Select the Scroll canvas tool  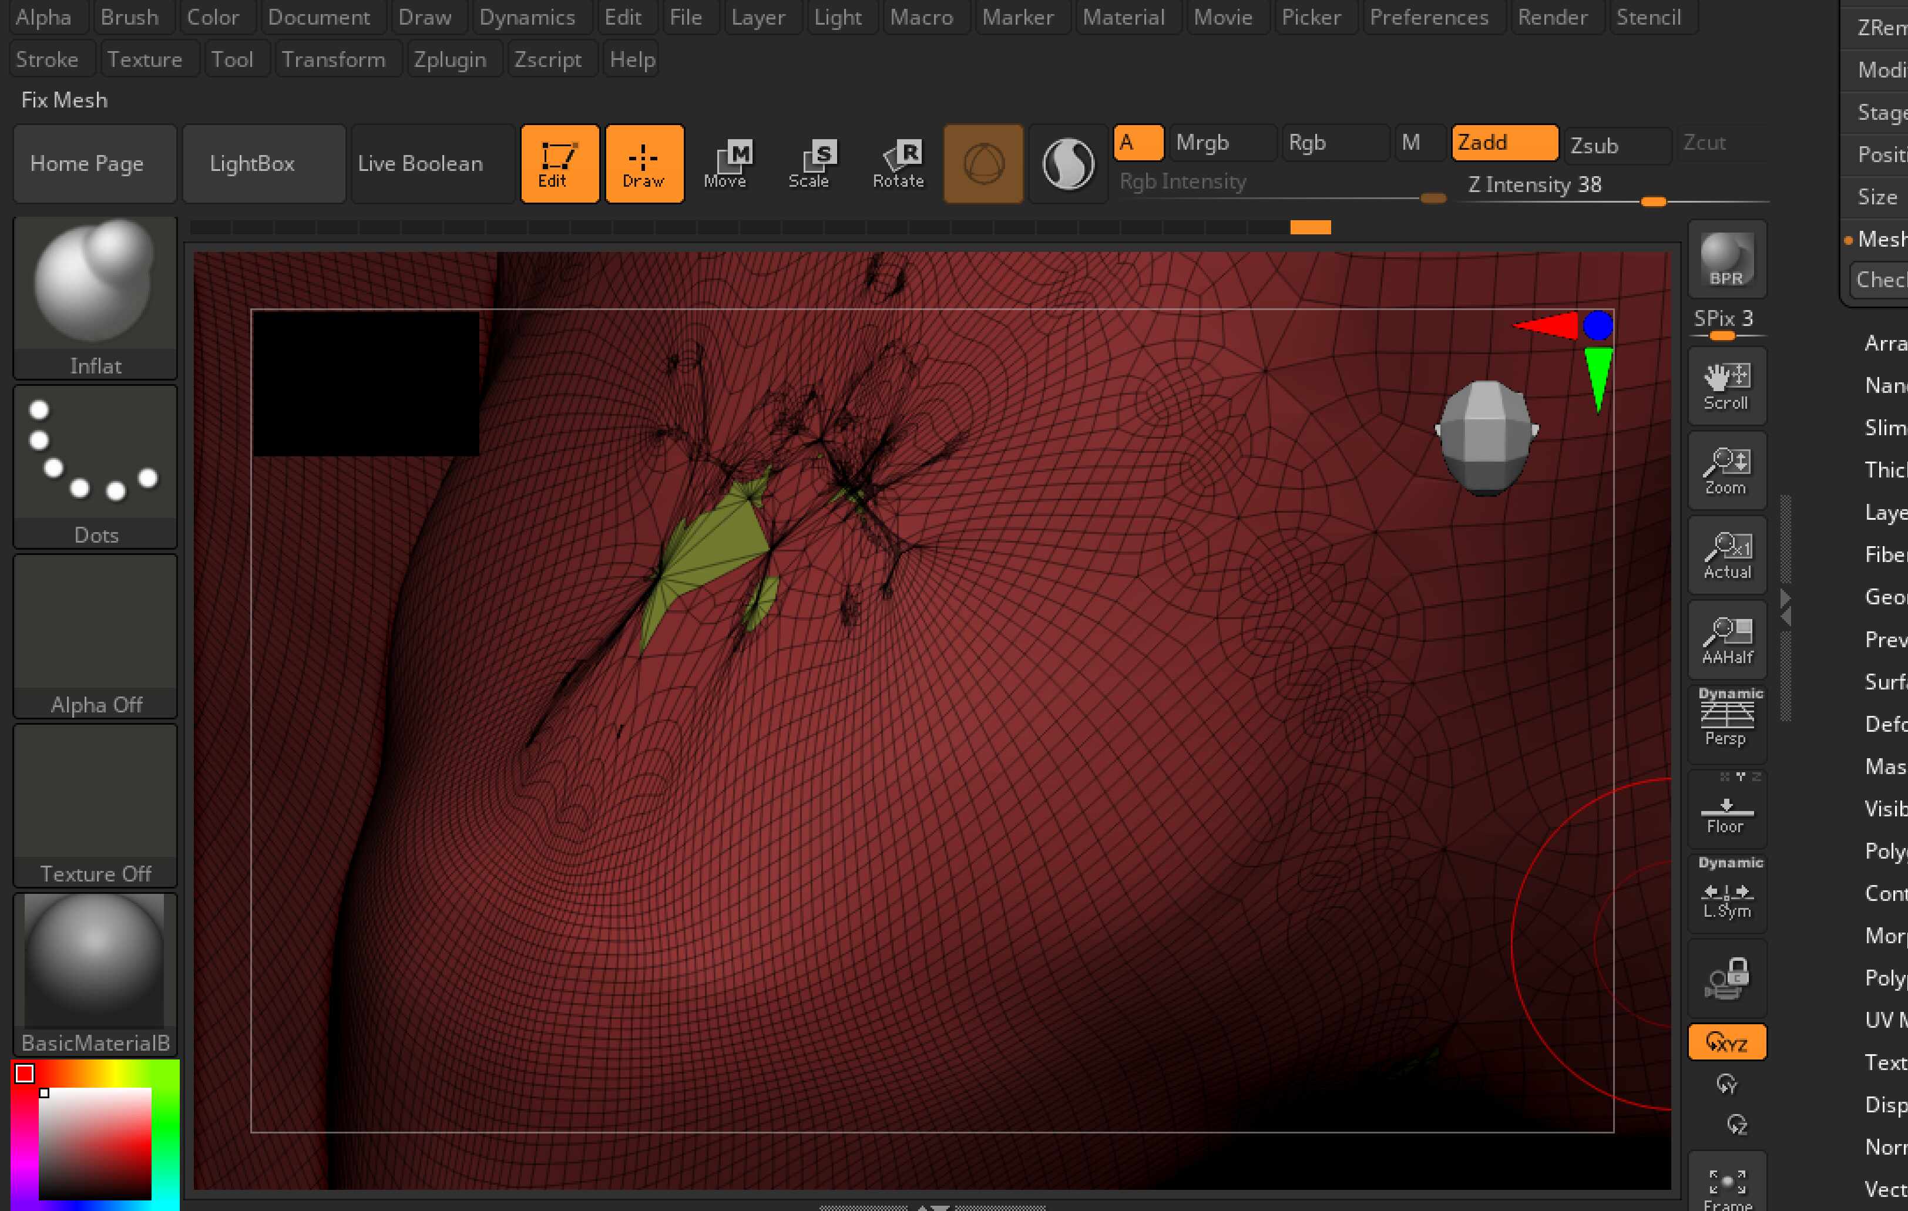[x=1726, y=386]
